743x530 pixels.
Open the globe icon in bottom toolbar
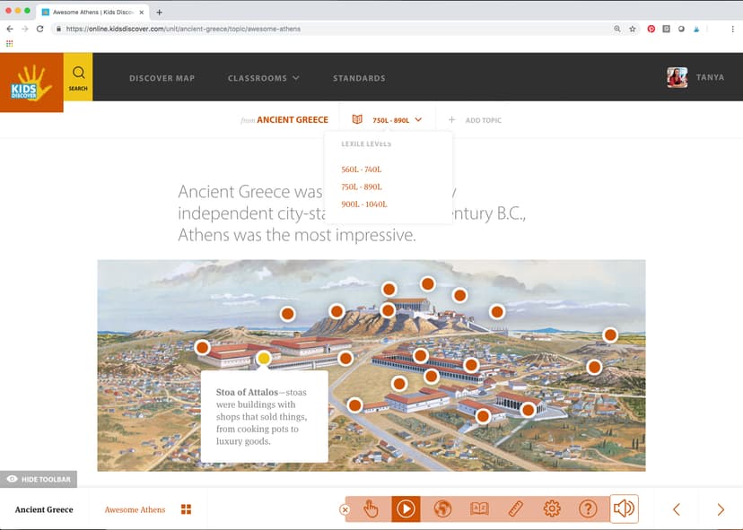tap(441, 509)
